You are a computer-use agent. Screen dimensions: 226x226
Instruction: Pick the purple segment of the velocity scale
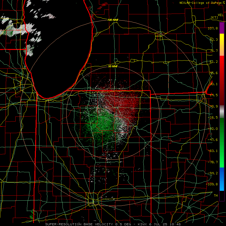[222, 28]
